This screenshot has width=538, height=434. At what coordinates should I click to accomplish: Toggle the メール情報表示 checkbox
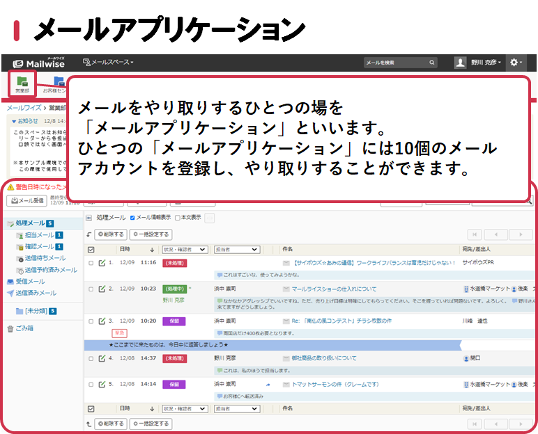[133, 218]
